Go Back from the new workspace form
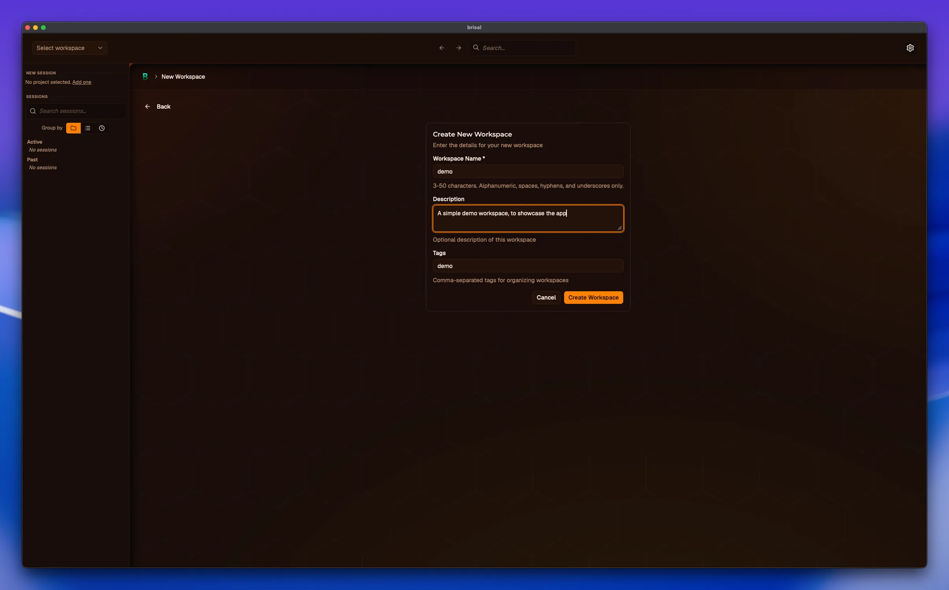This screenshot has width=949, height=590. (x=158, y=107)
